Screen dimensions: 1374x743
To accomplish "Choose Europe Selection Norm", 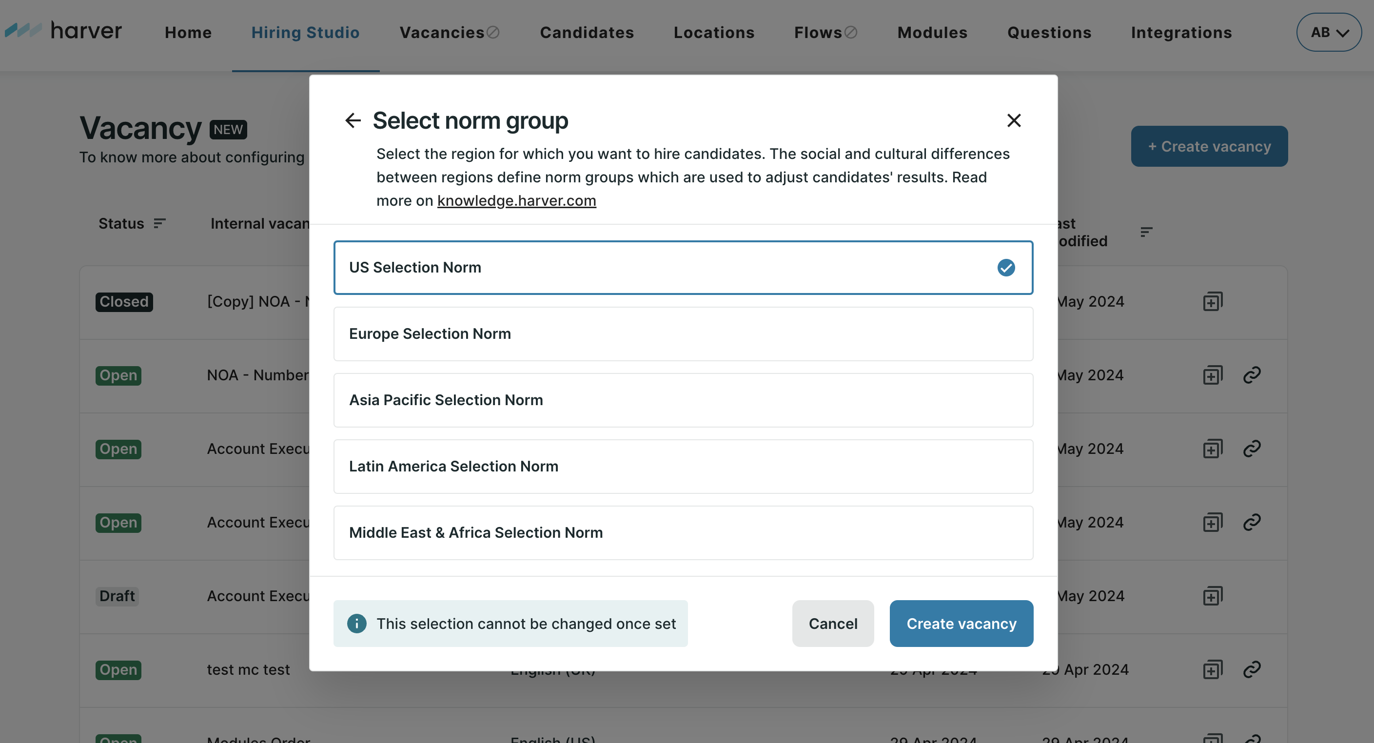I will click(683, 334).
